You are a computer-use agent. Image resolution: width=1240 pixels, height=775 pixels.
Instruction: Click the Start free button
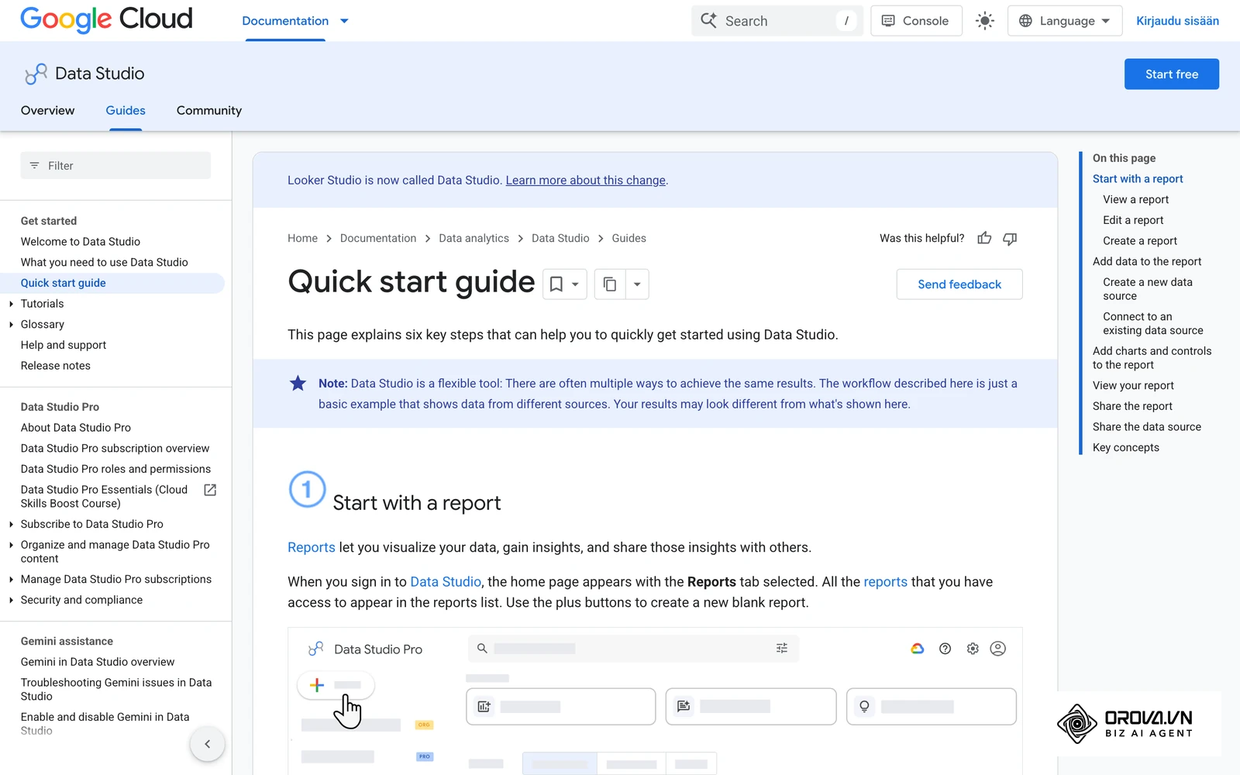(x=1171, y=74)
